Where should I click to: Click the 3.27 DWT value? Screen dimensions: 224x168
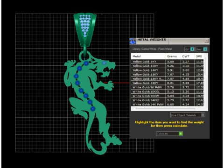[x=186, y=62]
